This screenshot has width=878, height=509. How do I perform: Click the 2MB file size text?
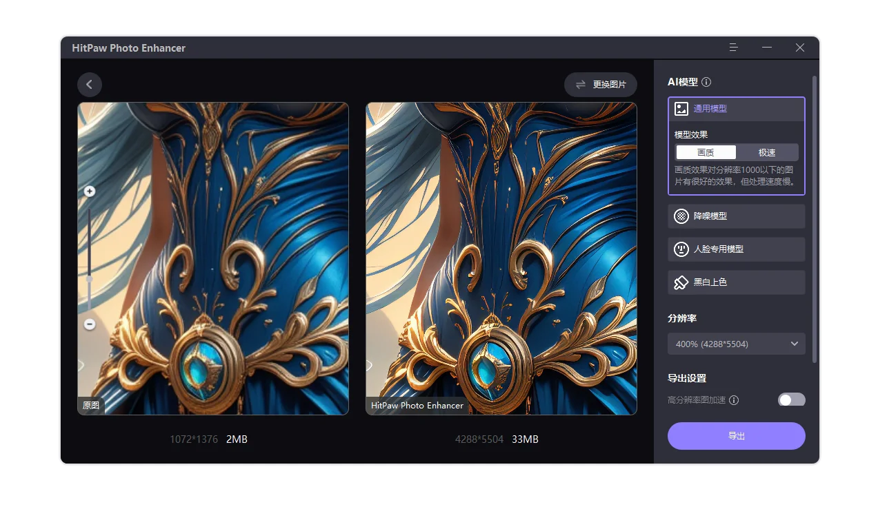pos(237,439)
